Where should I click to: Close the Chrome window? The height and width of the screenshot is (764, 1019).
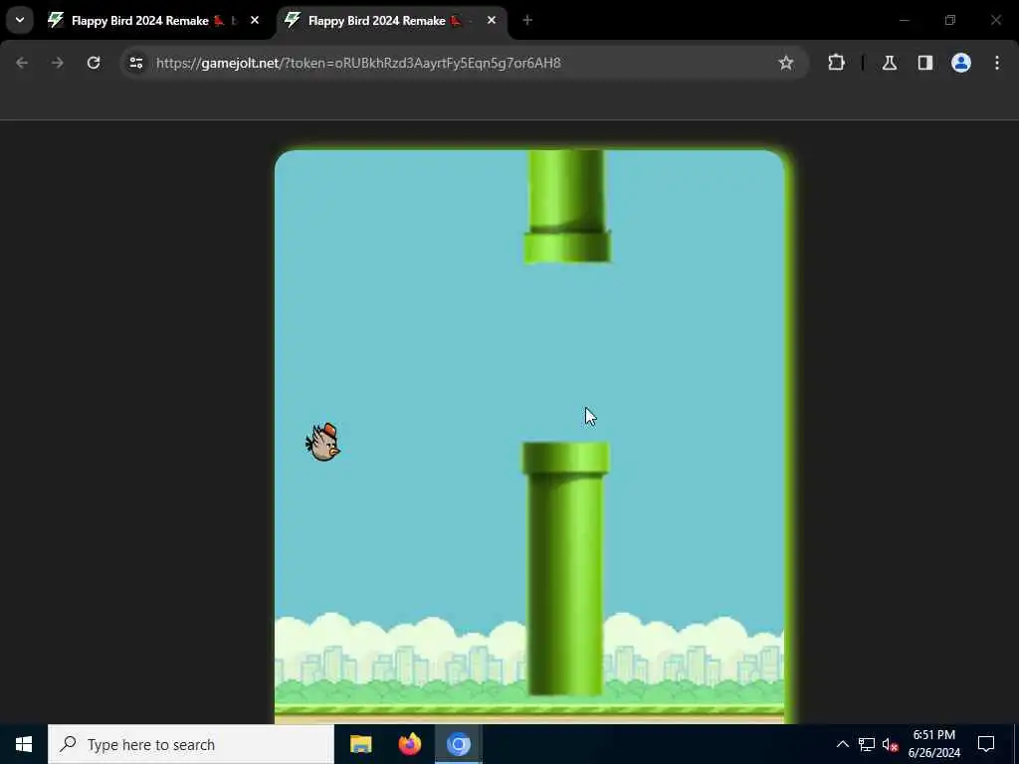pos(995,20)
